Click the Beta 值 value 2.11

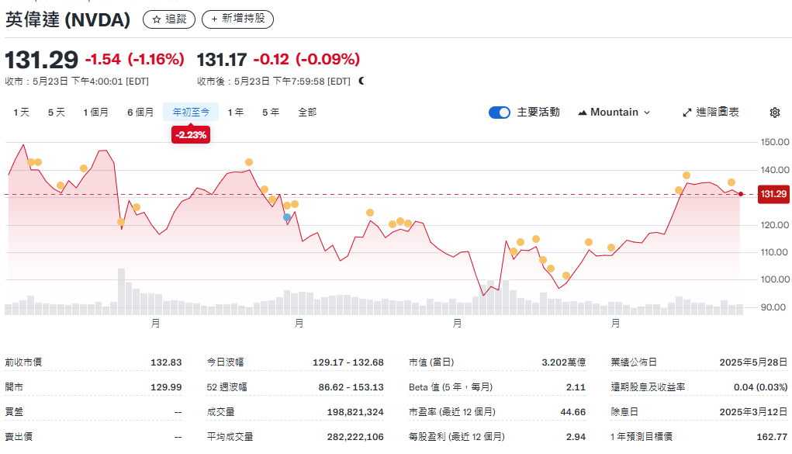click(x=576, y=387)
